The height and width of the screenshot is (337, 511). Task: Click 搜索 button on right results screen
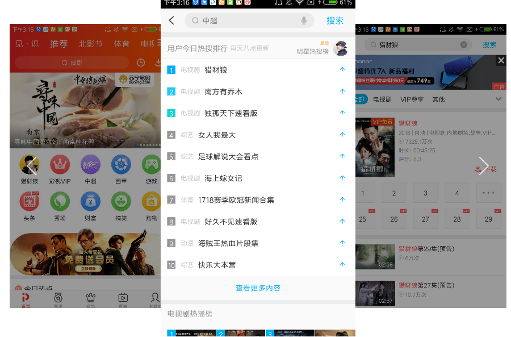click(489, 45)
